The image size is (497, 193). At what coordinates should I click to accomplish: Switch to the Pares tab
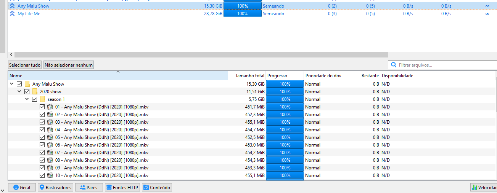coord(89,188)
